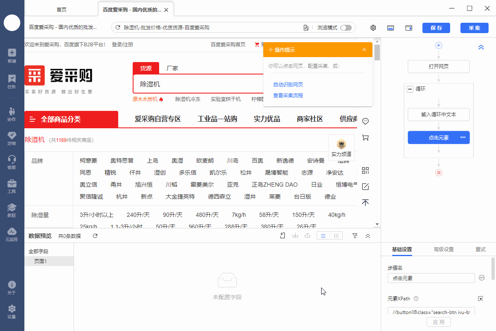
Task: Click the 应用 apply button
Action: click(439, 322)
